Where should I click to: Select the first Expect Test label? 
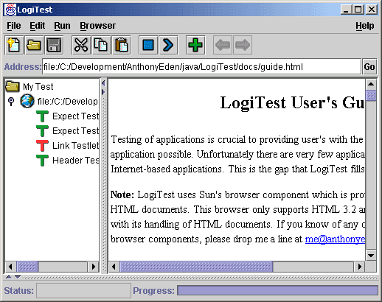[76, 116]
